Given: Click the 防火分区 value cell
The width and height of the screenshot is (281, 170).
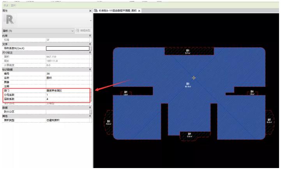Looking at the screenshot, I should point(68,112).
